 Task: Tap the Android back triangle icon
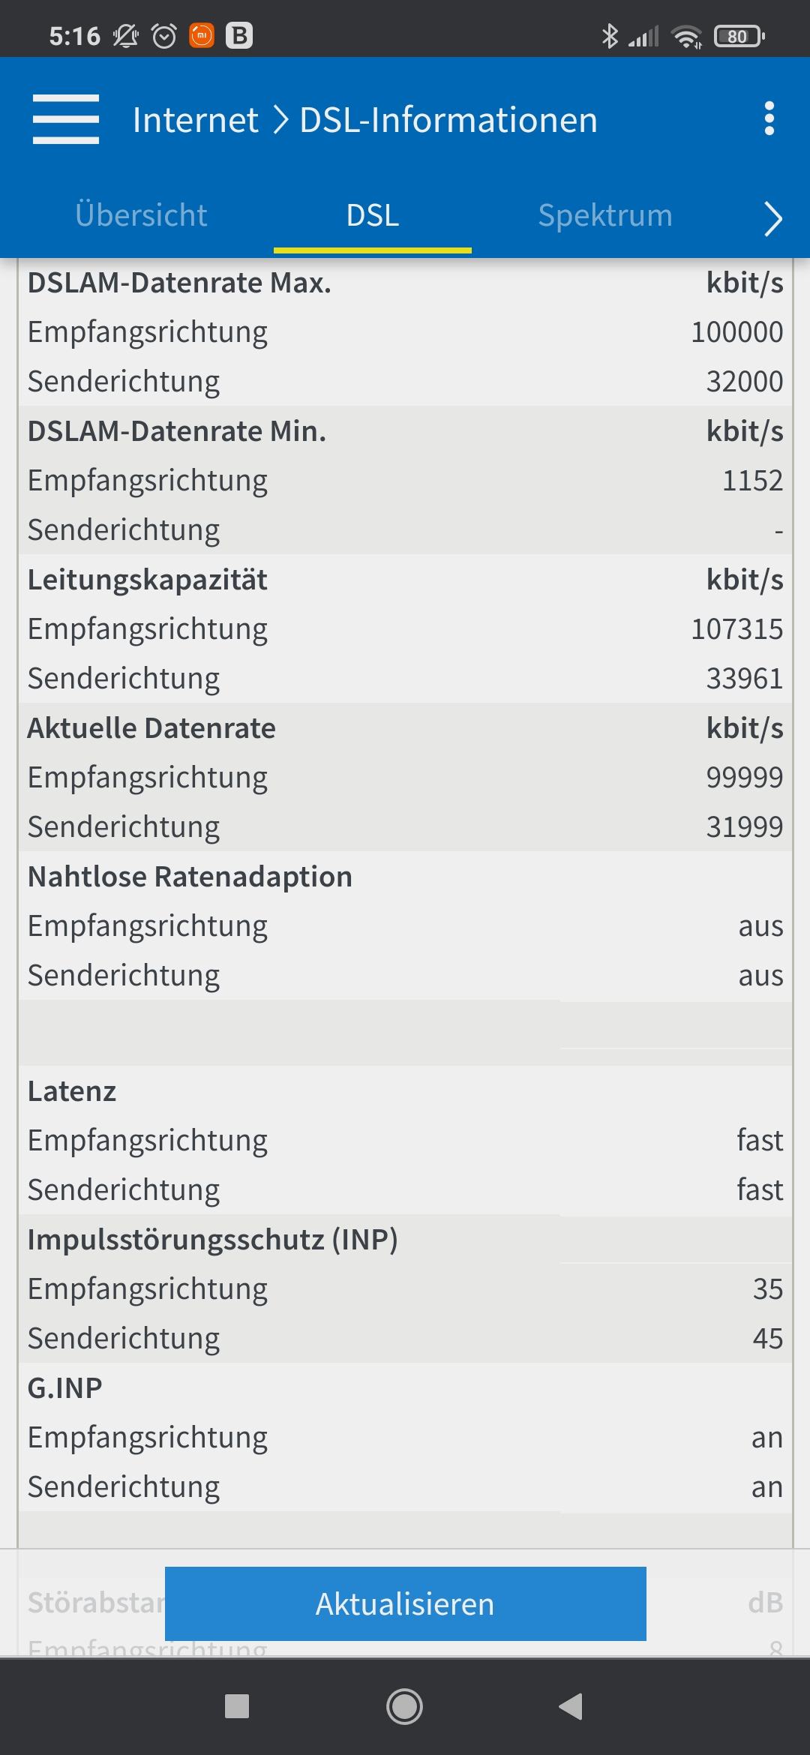[x=571, y=1707]
